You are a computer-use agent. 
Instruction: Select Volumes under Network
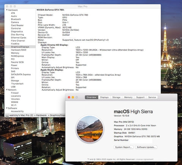pyautogui.click(x=15, y=99)
